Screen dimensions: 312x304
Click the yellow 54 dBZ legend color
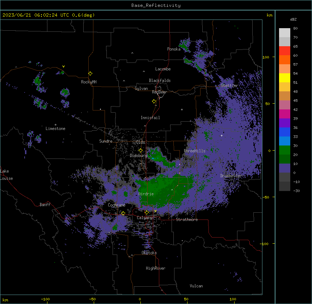(284, 78)
